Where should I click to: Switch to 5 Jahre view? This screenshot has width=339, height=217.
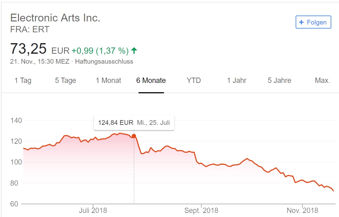coord(279,80)
